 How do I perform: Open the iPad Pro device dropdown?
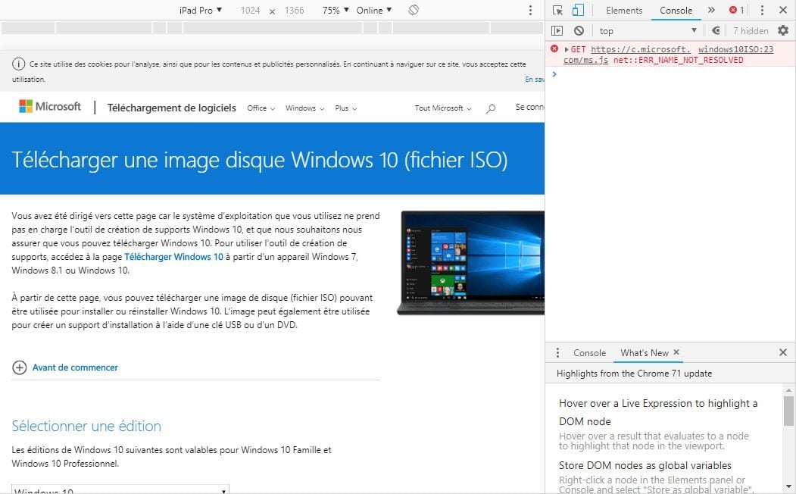tap(201, 10)
